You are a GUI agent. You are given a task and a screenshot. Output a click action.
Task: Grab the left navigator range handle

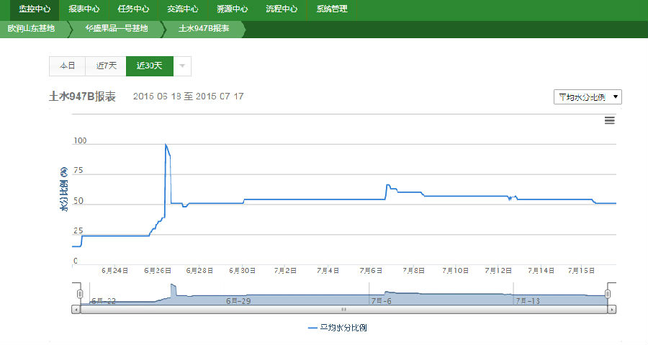pos(80,294)
